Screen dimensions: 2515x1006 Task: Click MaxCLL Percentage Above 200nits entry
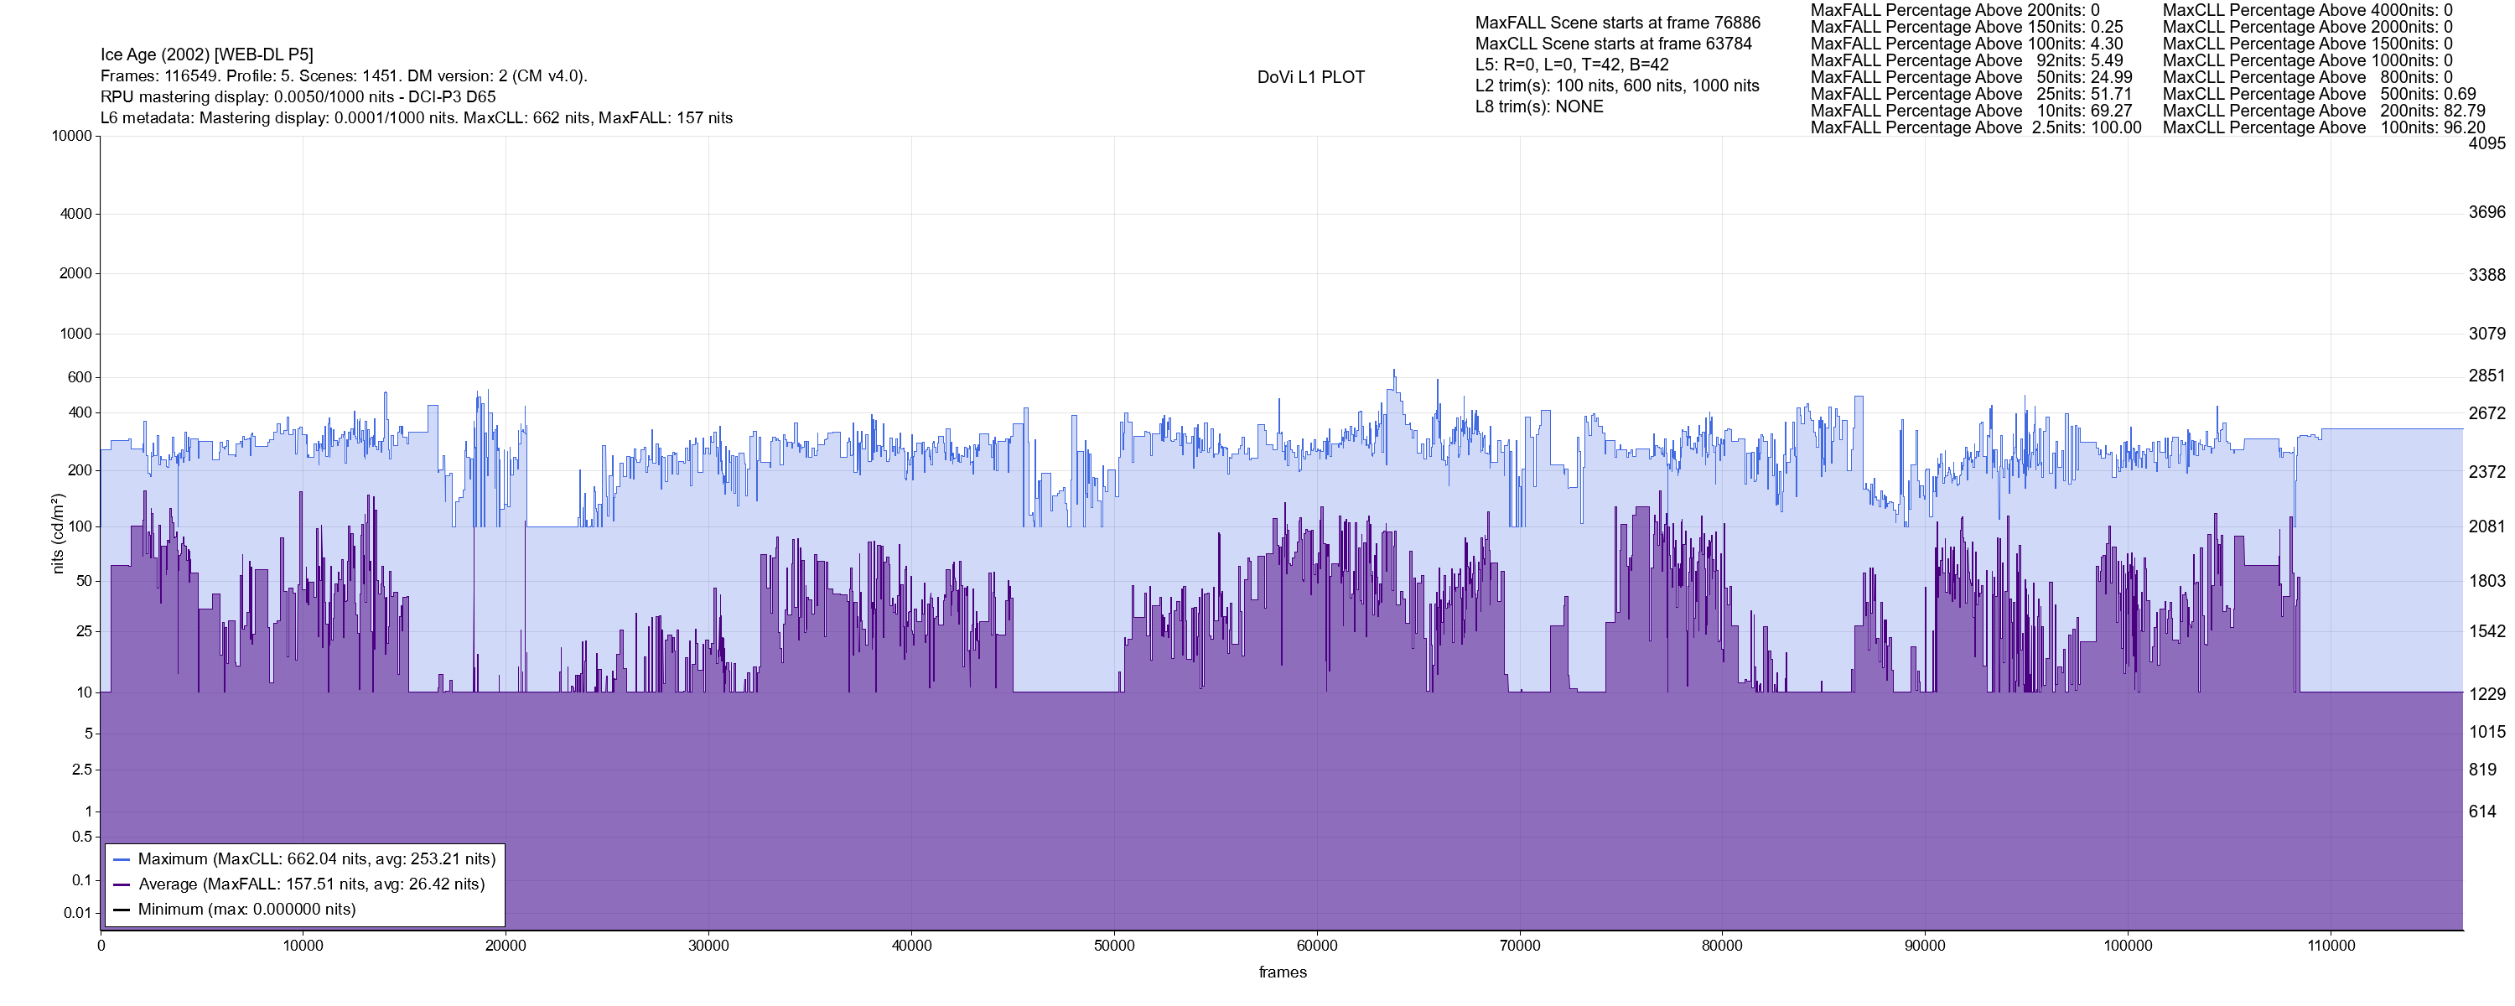click(x=2324, y=111)
